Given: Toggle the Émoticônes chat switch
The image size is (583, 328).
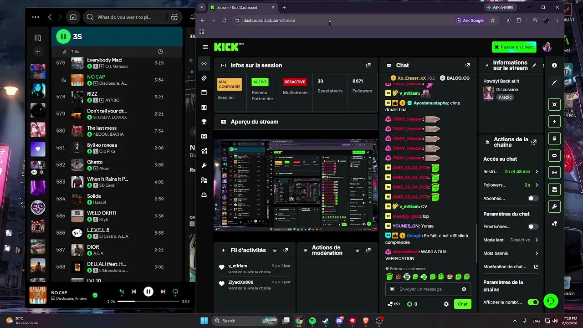Looking at the screenshot, I should (532, 227).
